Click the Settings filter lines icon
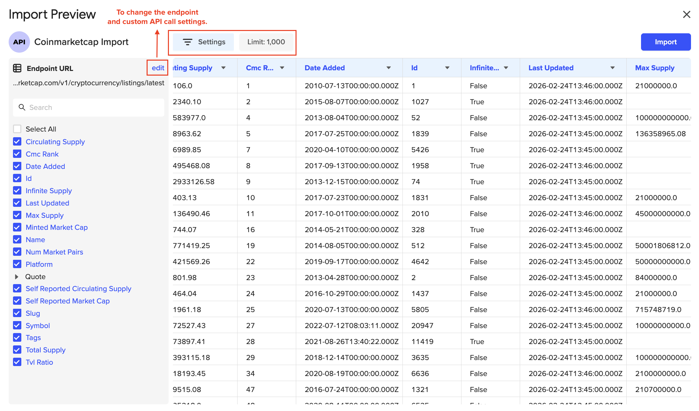This screenshot has height=411, width=699. (x=188, y=42)
